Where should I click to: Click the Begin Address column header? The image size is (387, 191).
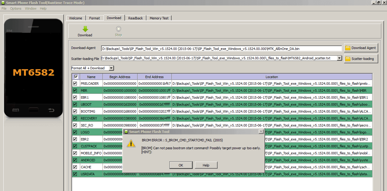click(120, 77)
